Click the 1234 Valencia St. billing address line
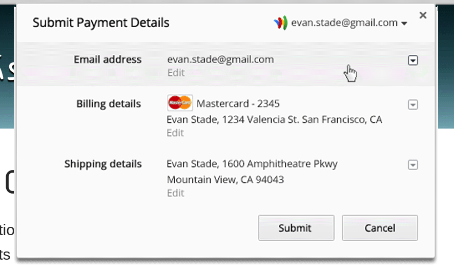 274,120
